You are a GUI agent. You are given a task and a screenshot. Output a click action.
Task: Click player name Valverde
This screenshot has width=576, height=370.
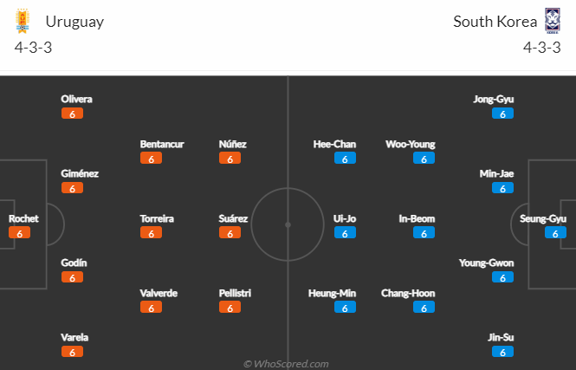pyautogui.click(x=159, y=293)
